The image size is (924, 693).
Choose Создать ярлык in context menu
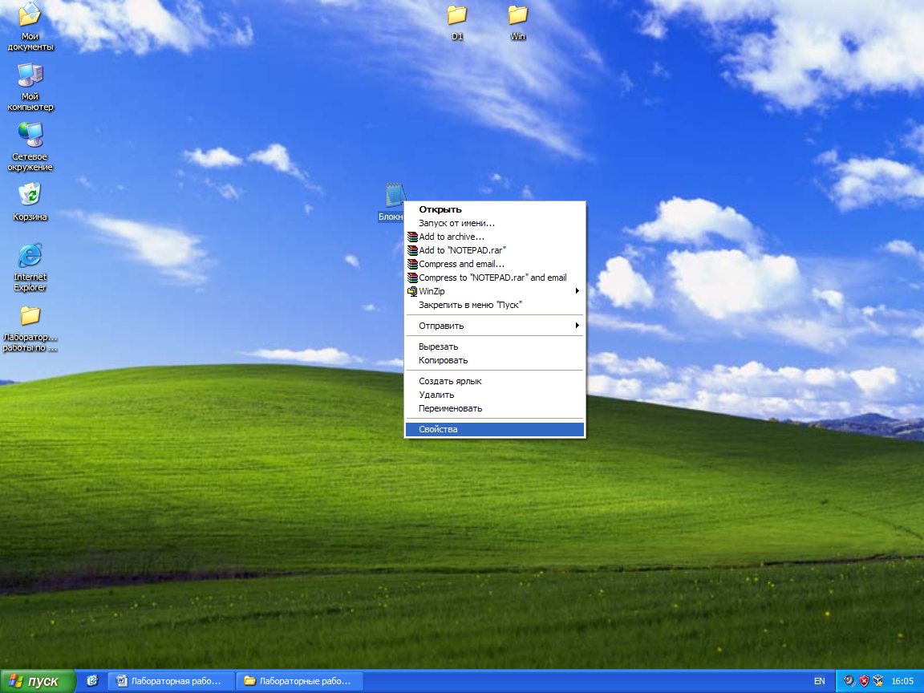tap(495, 381)
